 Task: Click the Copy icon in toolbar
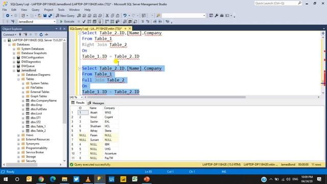(x=112, y=16)
